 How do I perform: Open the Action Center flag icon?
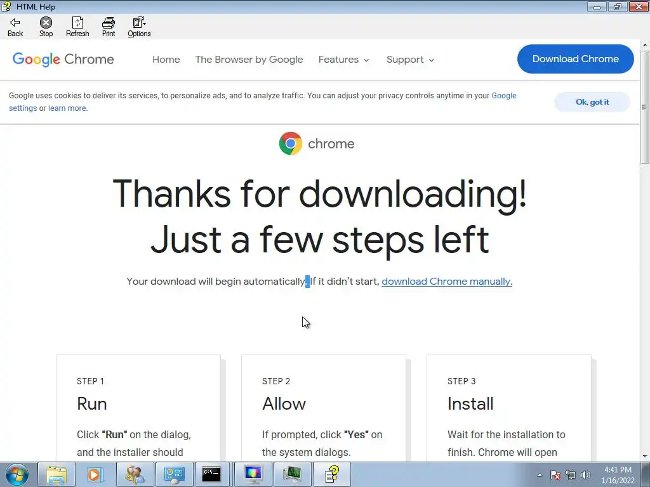[555, 475]
